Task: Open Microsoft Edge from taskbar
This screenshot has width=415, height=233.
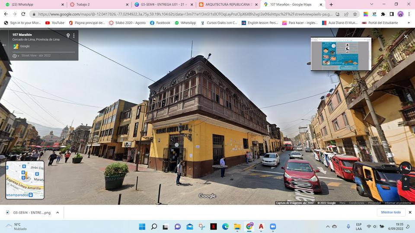Action: [225, 227]
